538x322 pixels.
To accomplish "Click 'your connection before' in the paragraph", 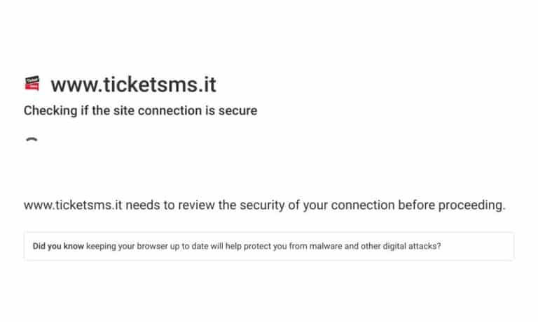I will coord(369,205).
